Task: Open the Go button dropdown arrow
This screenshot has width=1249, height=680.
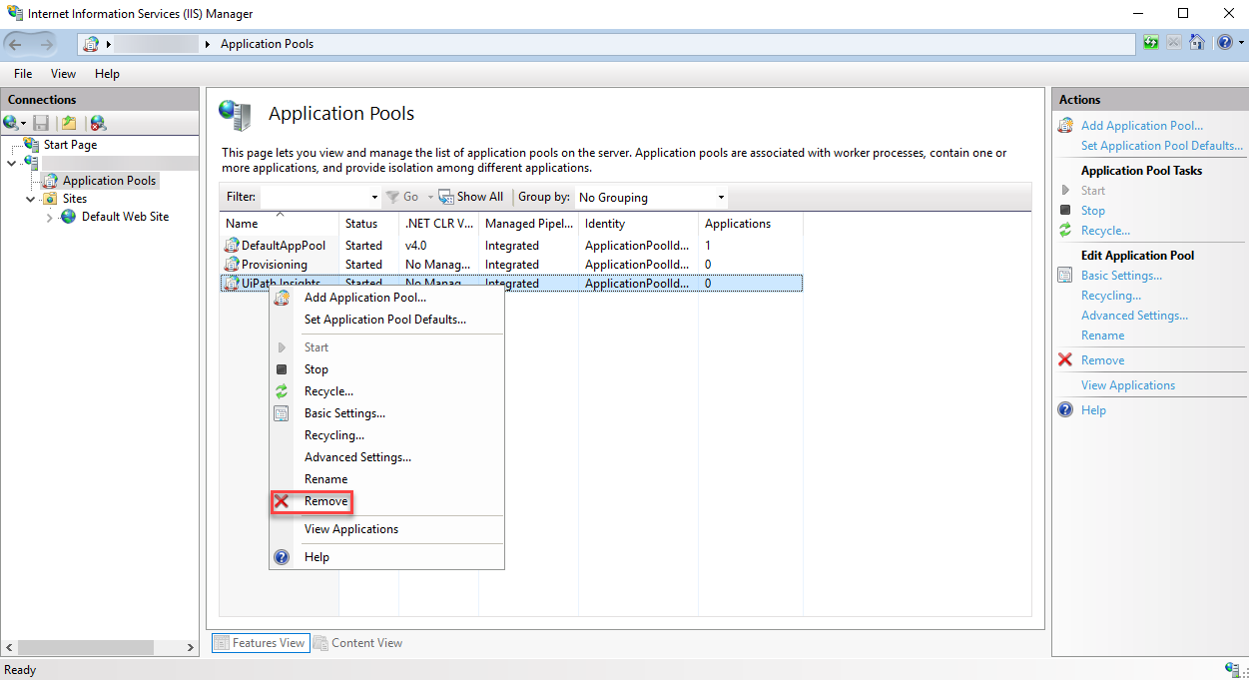Action: pos(430,198)
